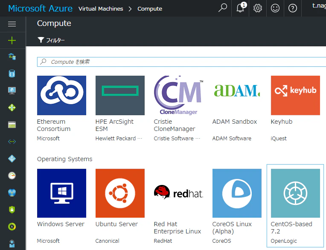Click the Operating Systems section heading

65,159
